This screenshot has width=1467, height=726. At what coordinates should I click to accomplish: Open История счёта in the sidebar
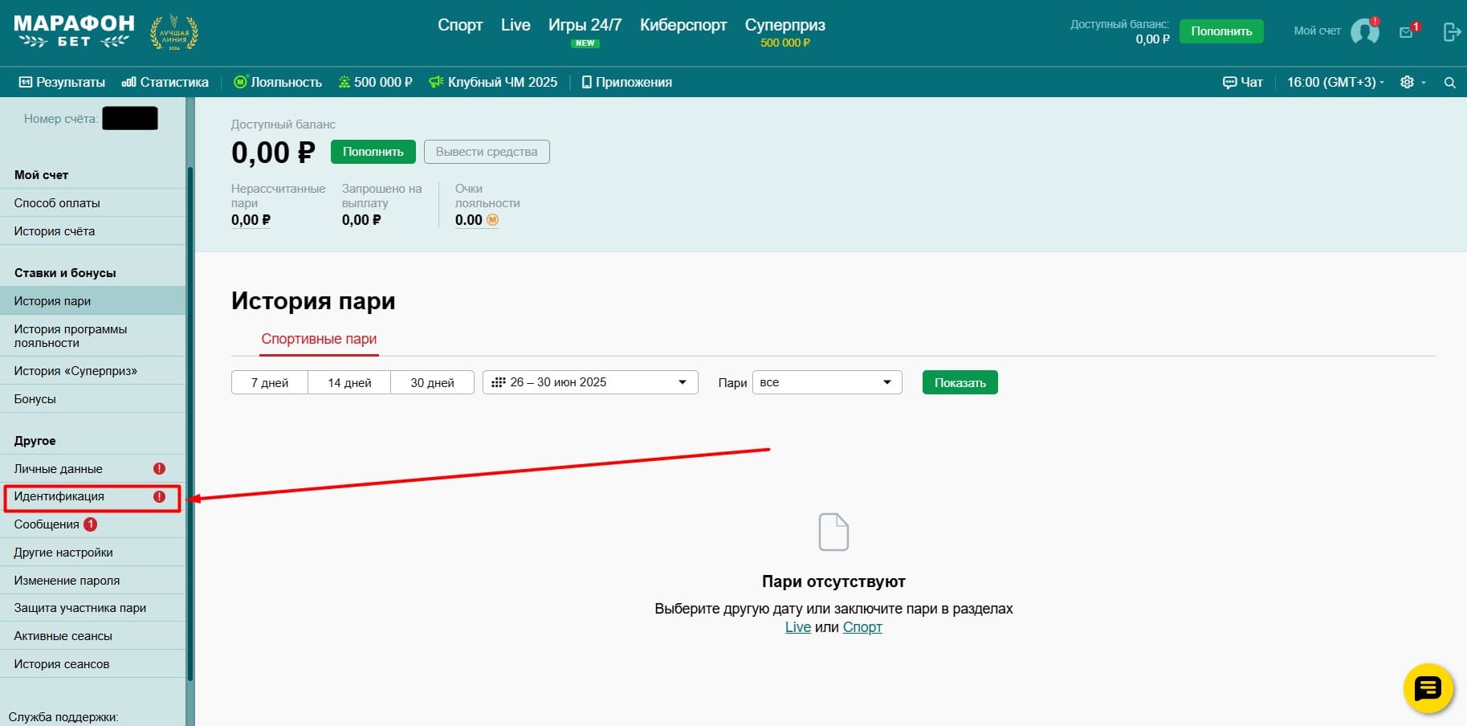[92, 231]
